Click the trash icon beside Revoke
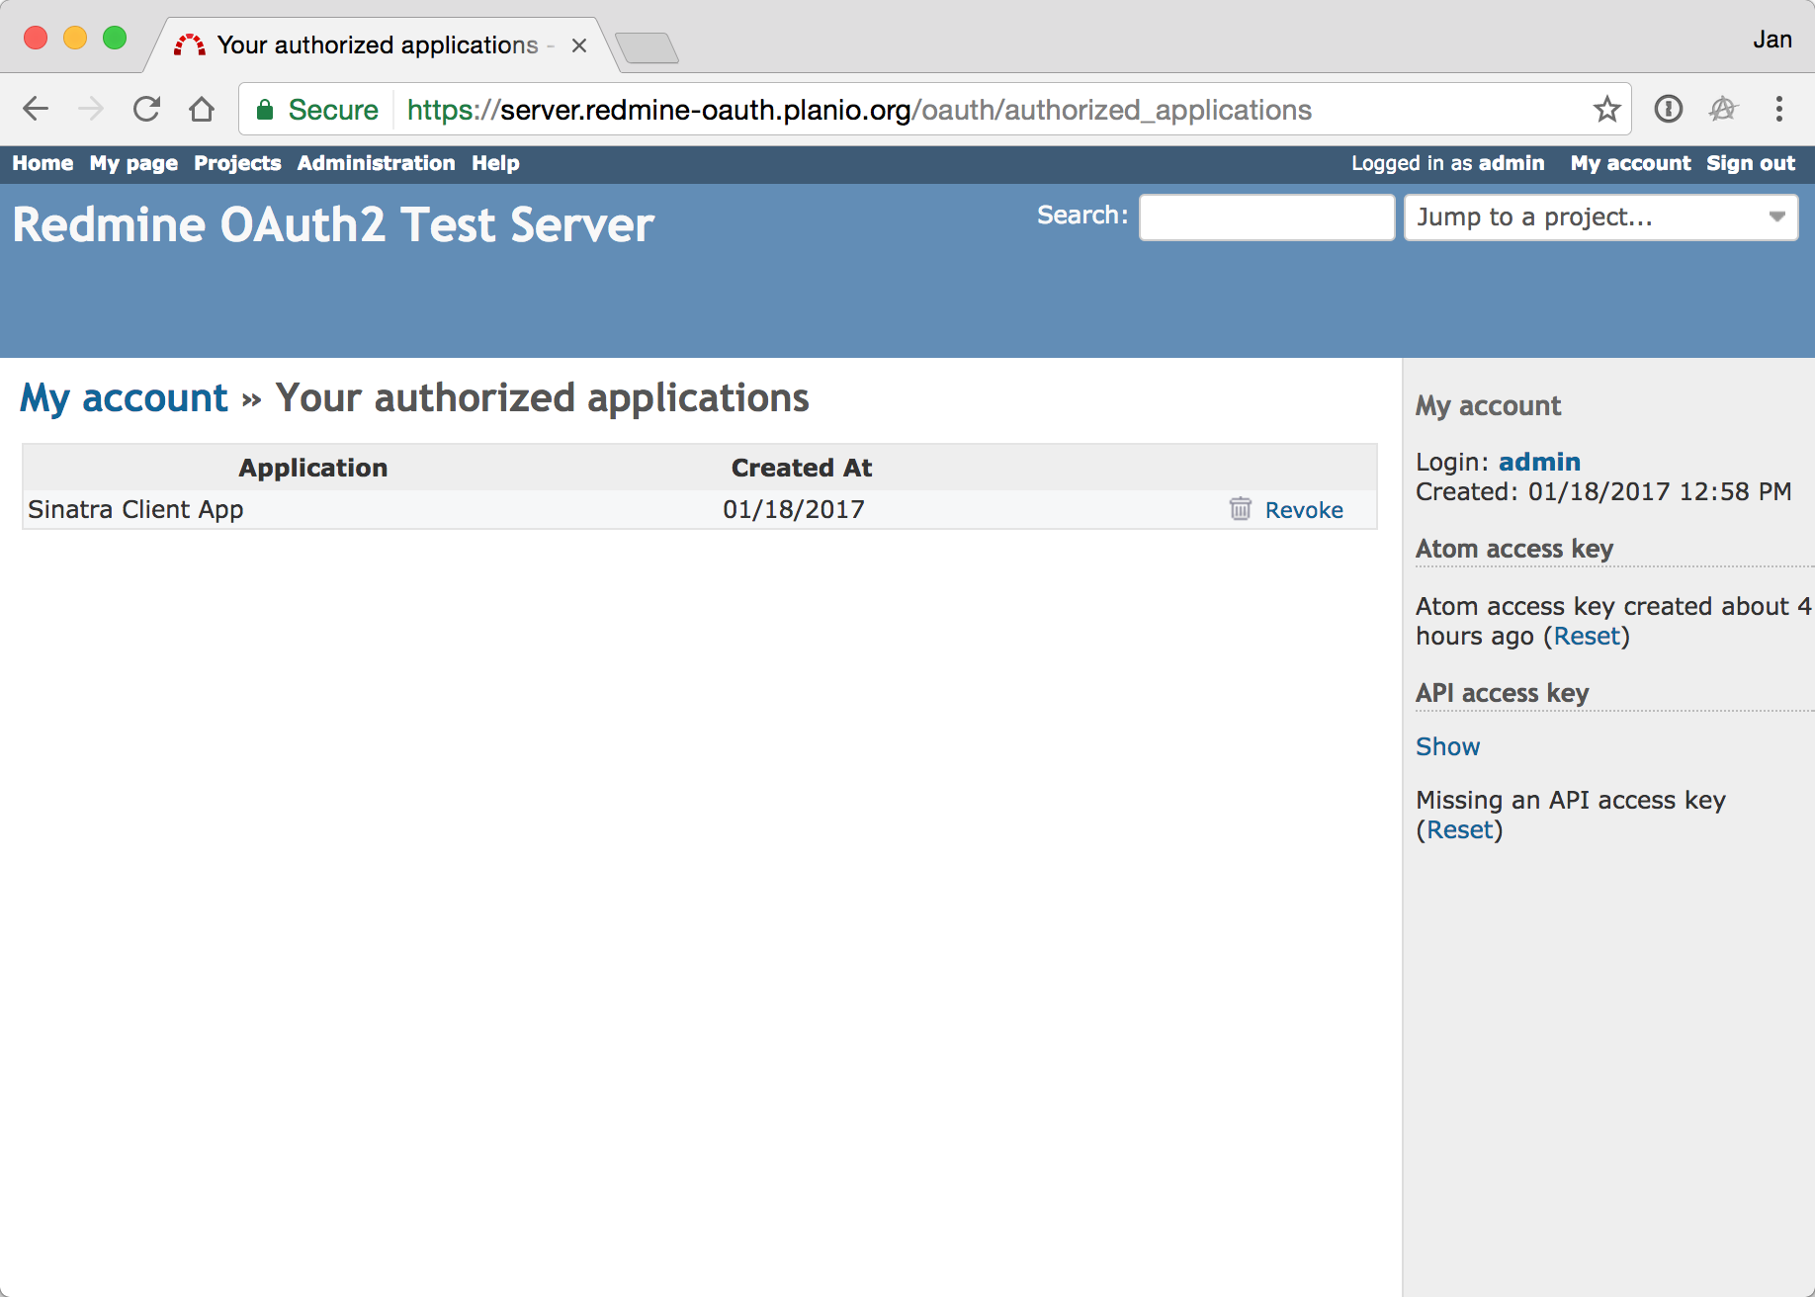This screenshot has height=1297, width=1815. click(x=1240, y=509)
